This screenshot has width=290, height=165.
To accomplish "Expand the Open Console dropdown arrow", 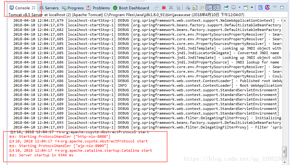I will (252, 8).
